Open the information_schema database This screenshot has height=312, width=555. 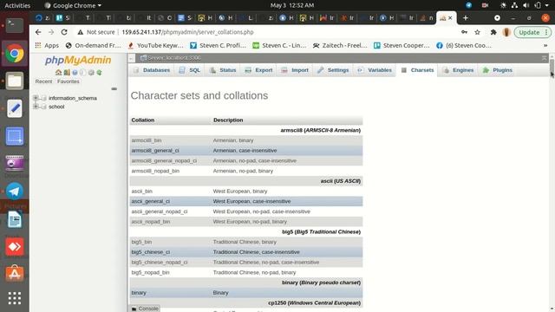click(73, 98)
